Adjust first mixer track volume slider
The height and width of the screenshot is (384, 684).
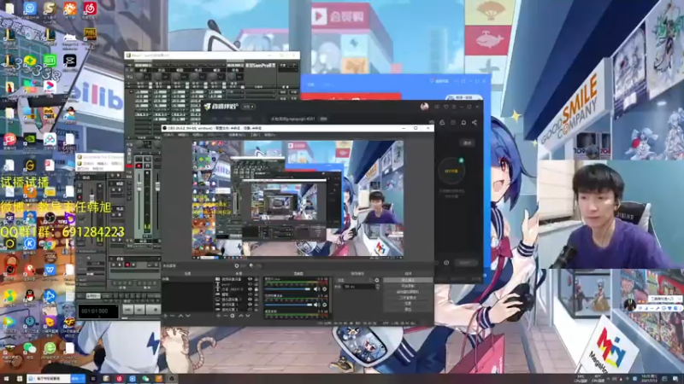[289, 289]
